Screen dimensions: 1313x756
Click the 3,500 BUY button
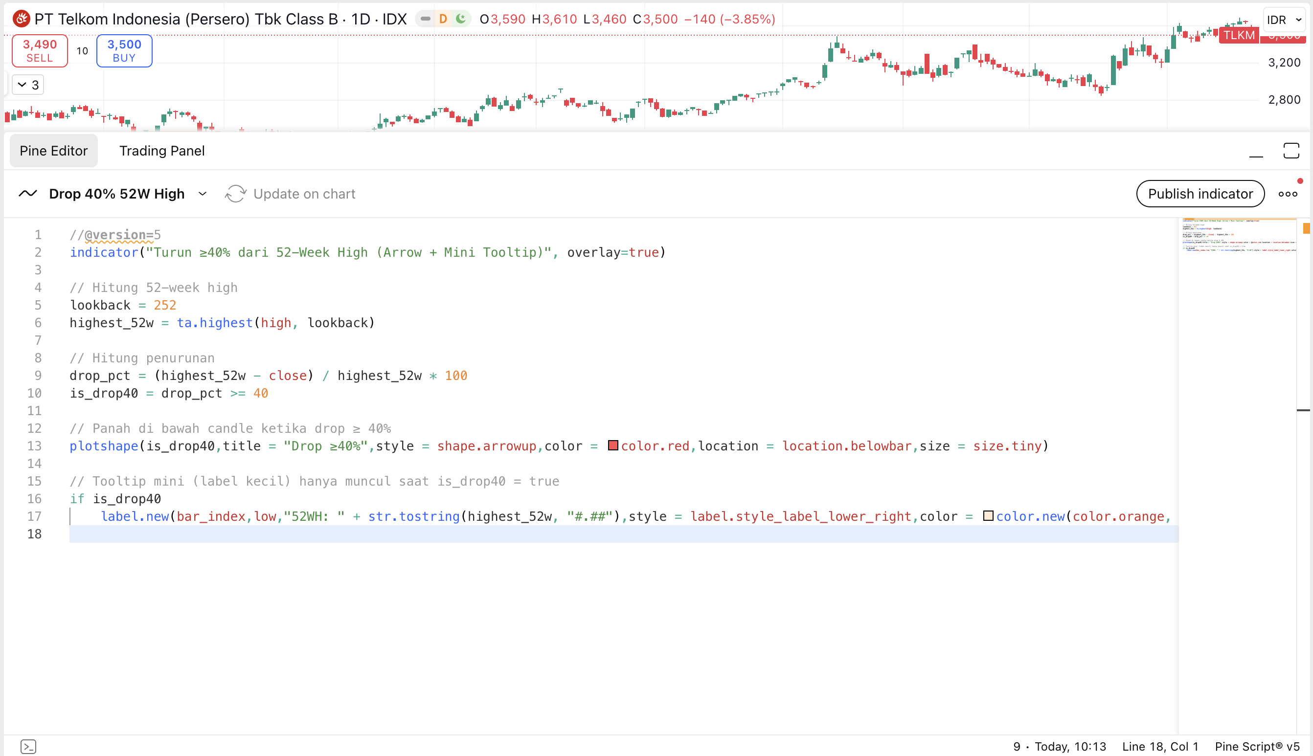click(124, 51)
